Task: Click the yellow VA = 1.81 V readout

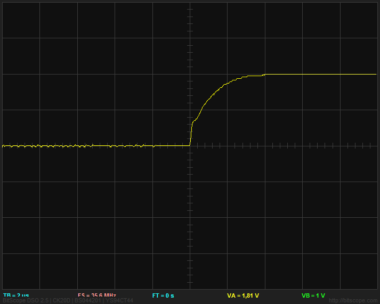Action: coord(243,295)
